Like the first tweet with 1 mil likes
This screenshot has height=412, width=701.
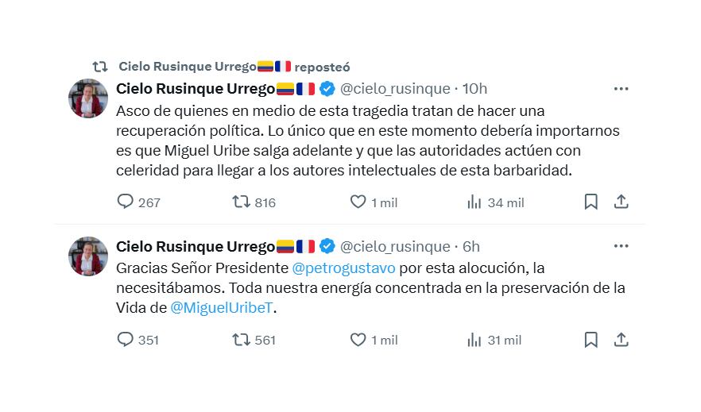tap(358, 202)
